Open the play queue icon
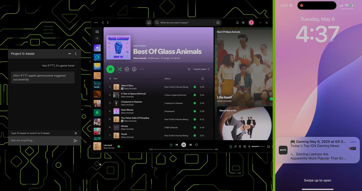The height and width of the screenshot is (191, 362). coord(240,147)
